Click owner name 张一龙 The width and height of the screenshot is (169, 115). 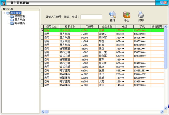point(103,52)
